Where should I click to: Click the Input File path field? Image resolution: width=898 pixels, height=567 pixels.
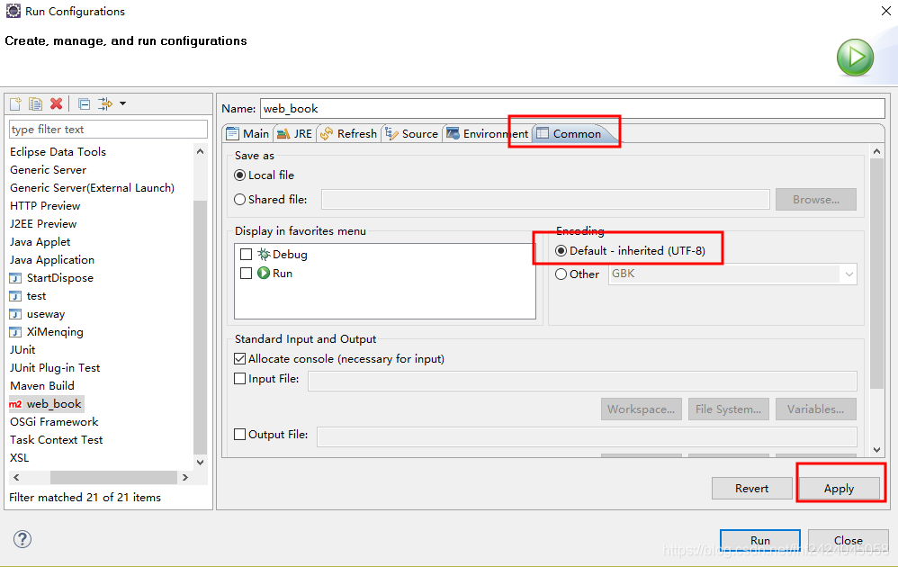pyautogui.click(x=582, y=381)
